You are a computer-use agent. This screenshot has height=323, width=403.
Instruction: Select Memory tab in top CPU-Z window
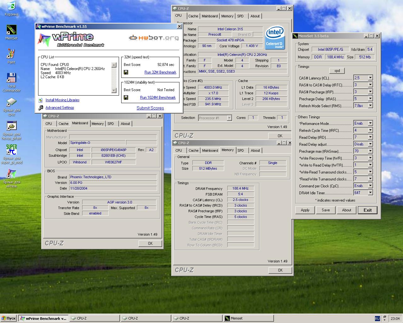pyautogui.click(x=227, y=16)
